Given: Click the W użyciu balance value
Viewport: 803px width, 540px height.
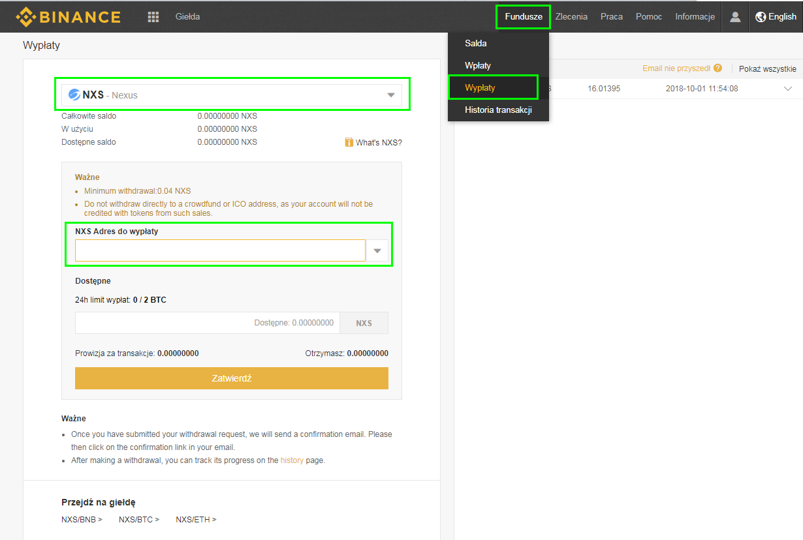Looking at the screenshot, I should pyautogui.click(x=227, y=129).
